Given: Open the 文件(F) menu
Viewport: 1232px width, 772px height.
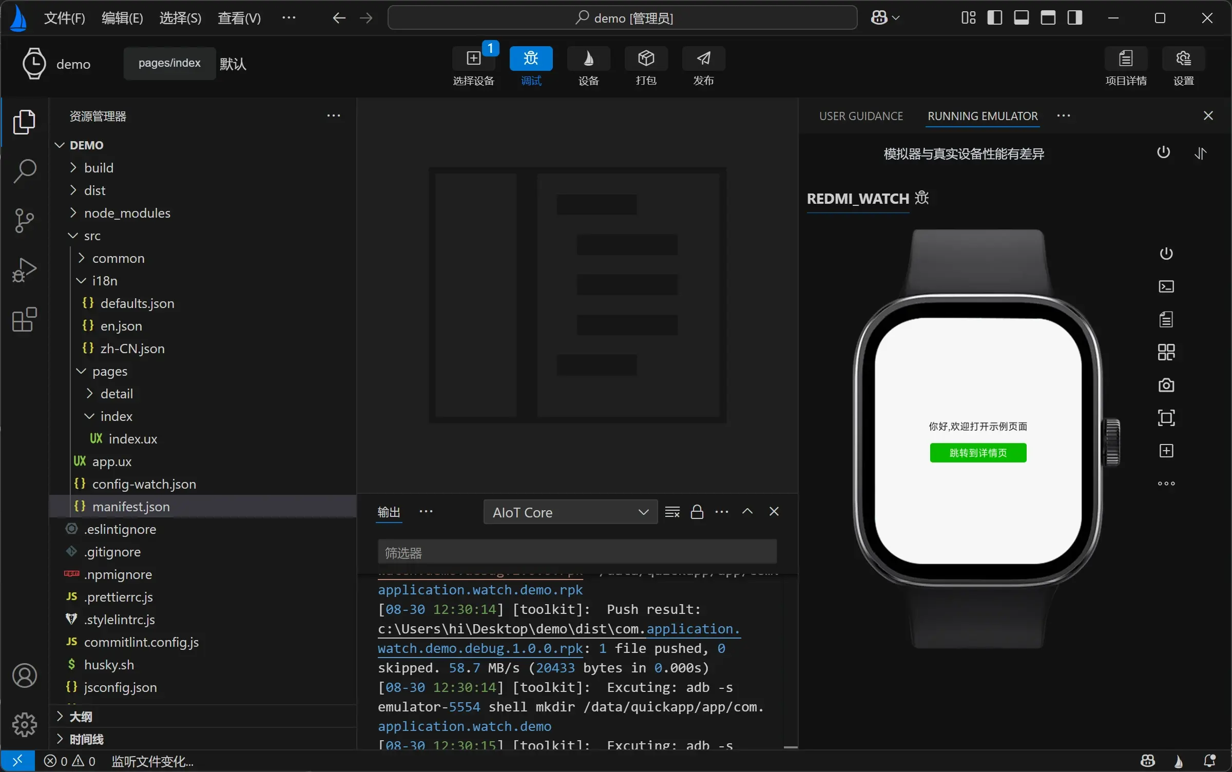Looking at the screenshot, I should (x=64, y=18).
